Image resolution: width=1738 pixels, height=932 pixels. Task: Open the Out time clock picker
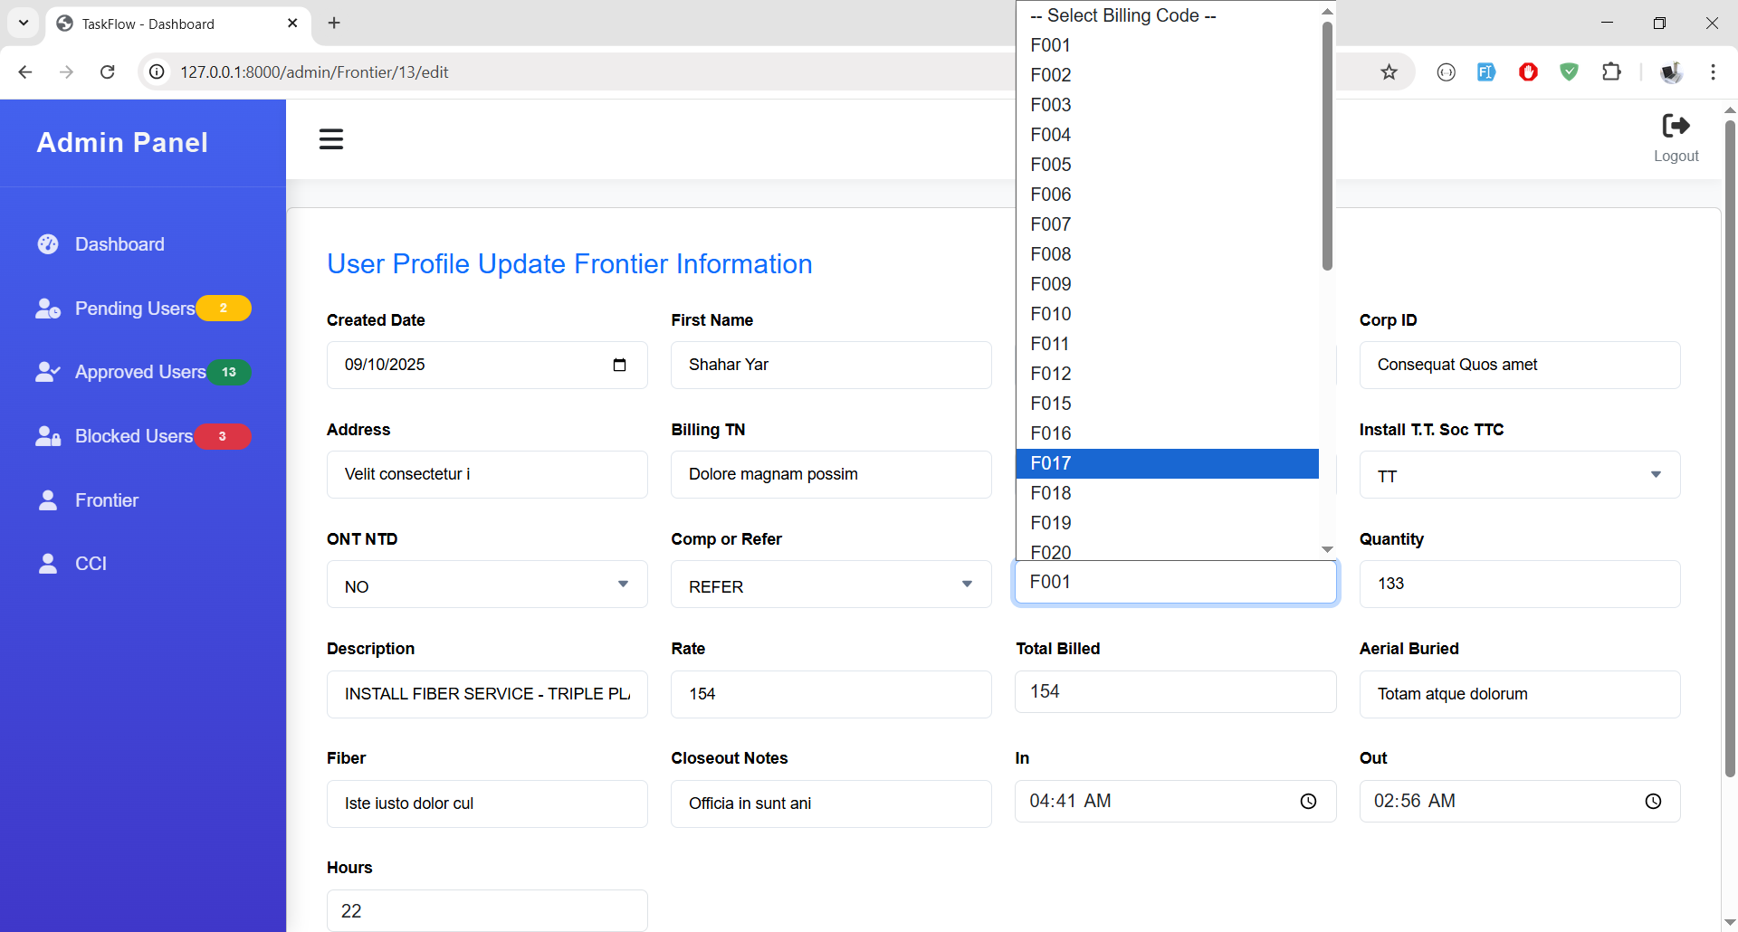[x=1652, y=802]
